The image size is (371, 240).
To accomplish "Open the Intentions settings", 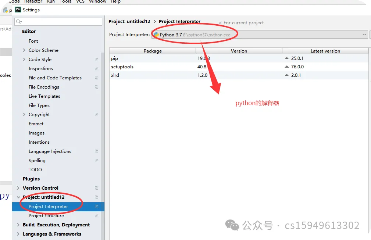I will click(x=39, y=142).
